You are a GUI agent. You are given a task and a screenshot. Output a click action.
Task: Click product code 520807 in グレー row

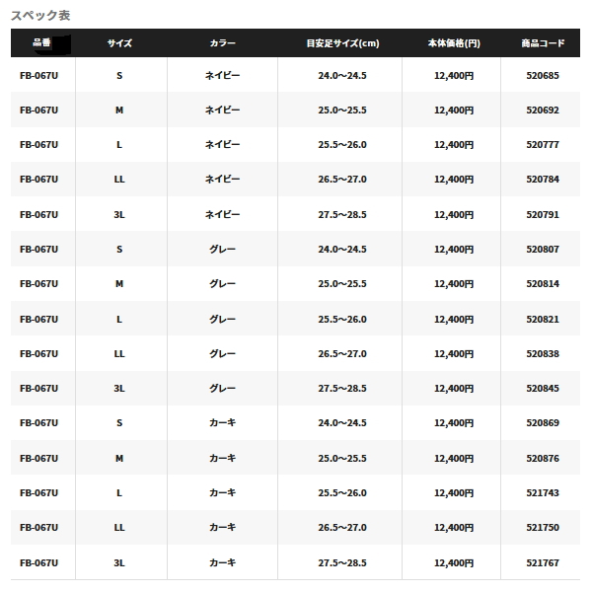click(x=543, y=250)
